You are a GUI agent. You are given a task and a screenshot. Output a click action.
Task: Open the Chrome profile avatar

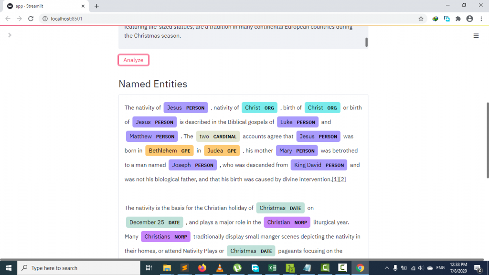(469, 18)
